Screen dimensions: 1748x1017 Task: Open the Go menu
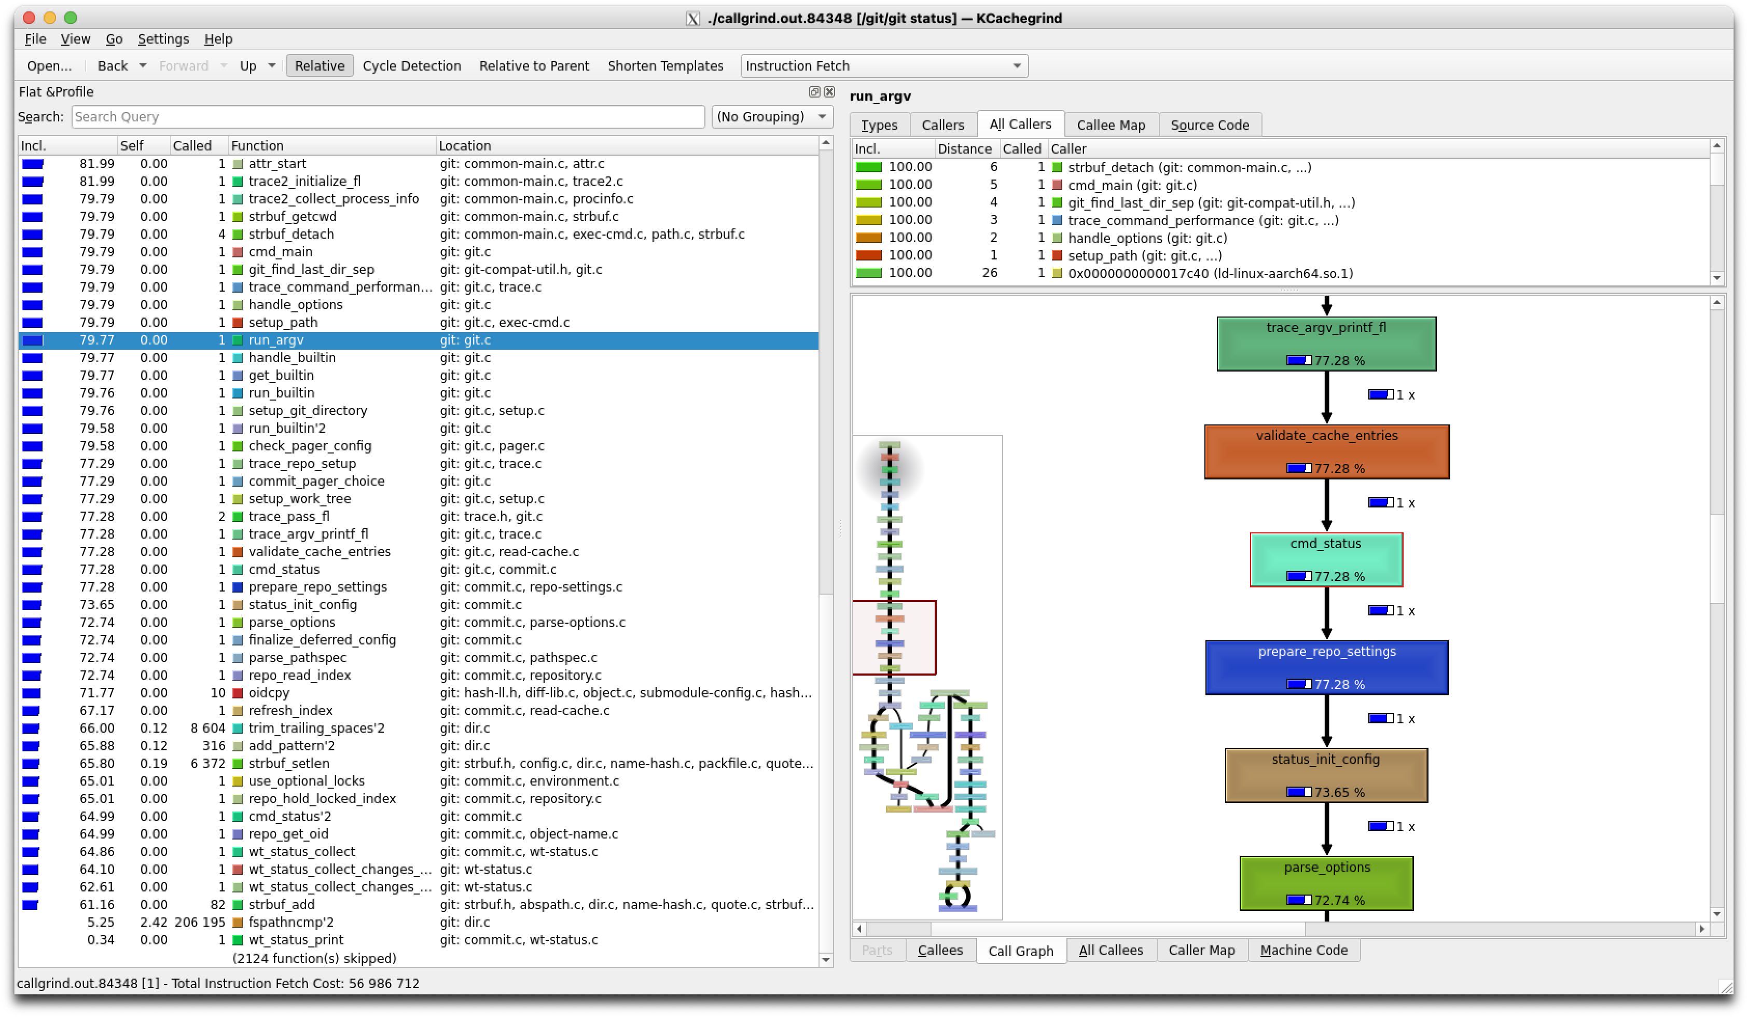click(x=114, y=39)
